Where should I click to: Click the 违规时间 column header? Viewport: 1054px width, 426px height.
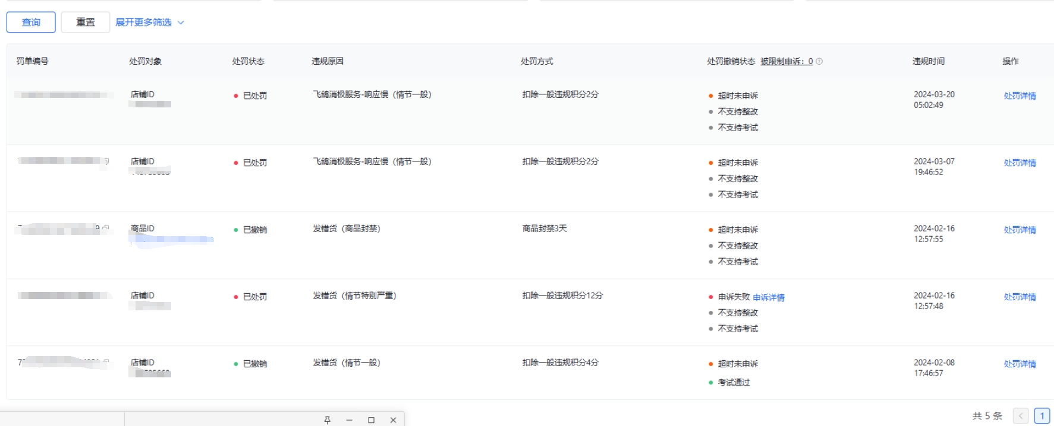click(x=928, y=61)
